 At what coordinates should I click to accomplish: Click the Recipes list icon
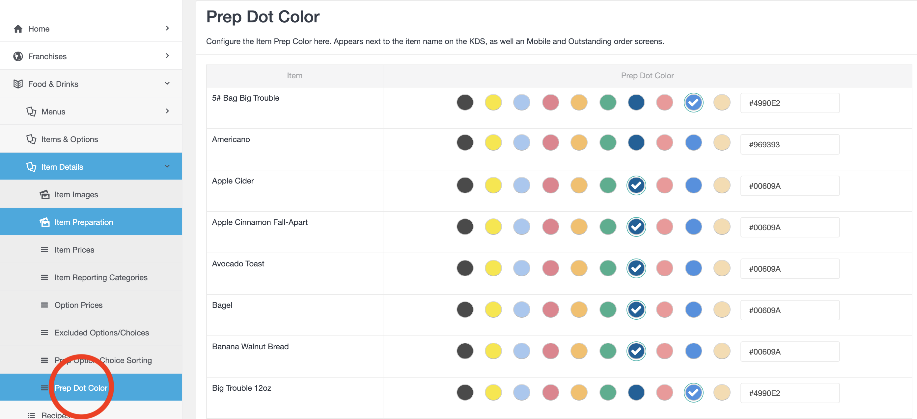coord(31,415)
